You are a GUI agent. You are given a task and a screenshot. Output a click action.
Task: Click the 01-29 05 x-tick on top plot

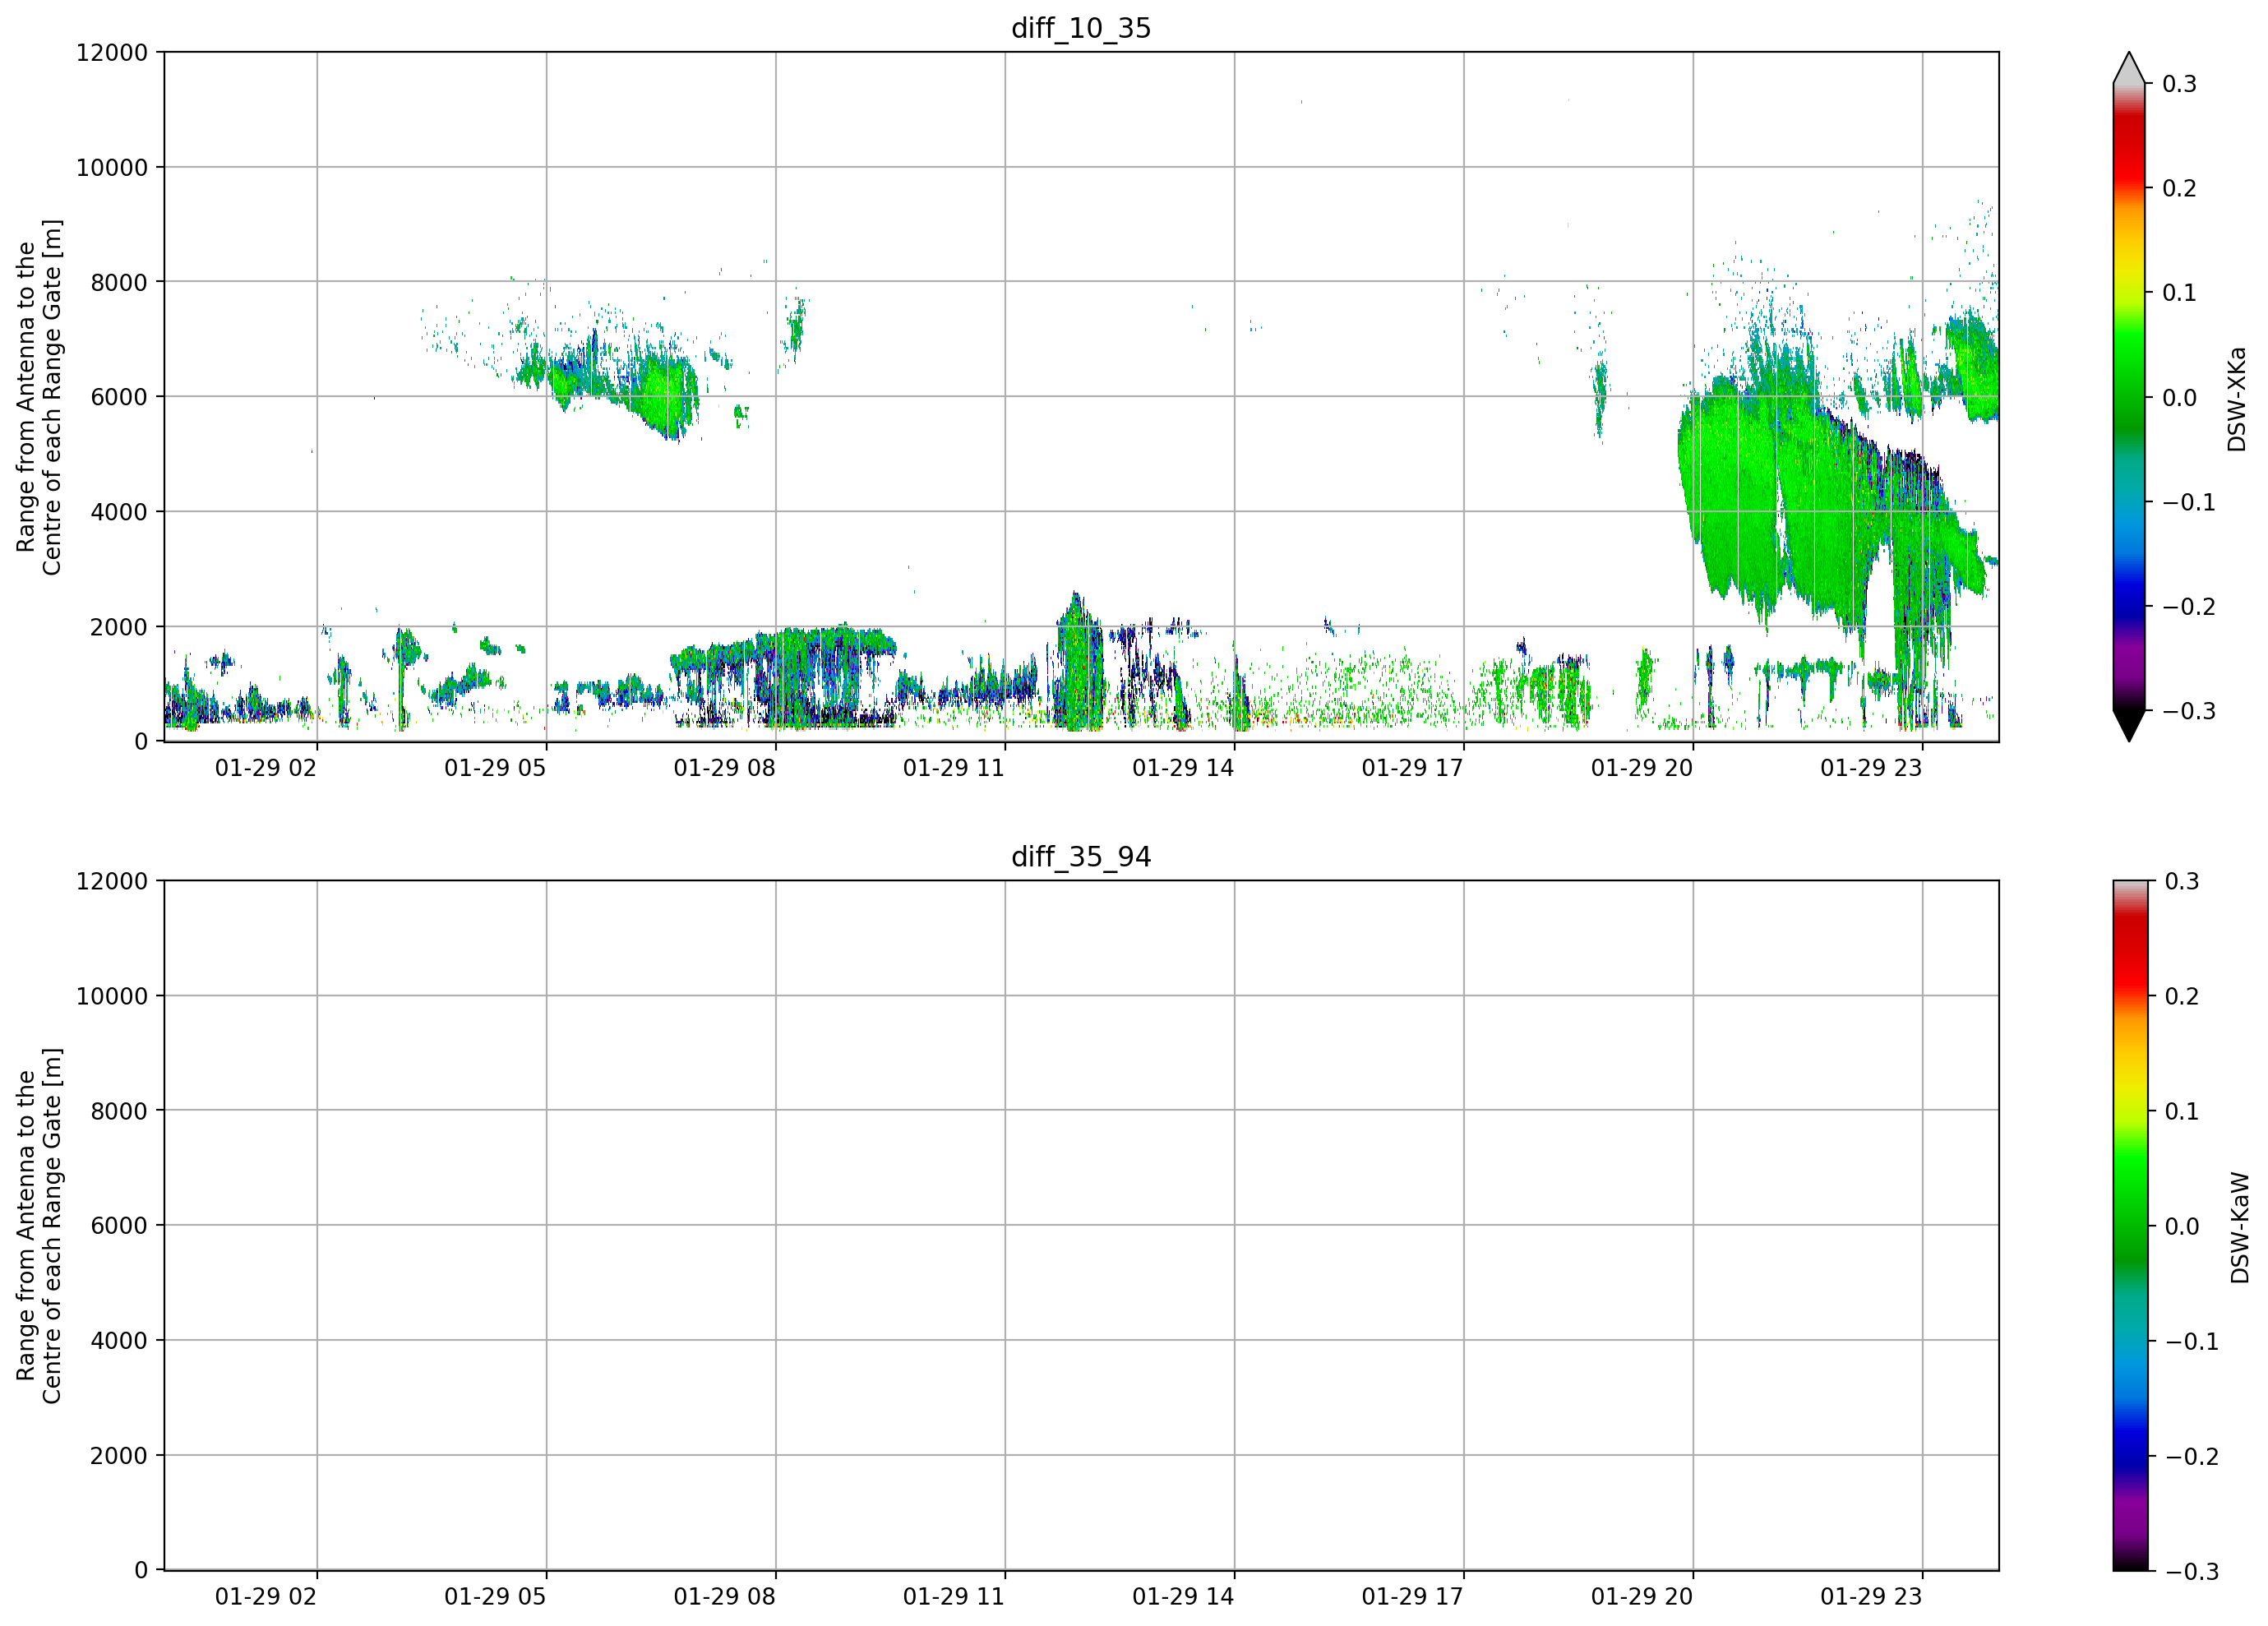(x=495, y=768)
